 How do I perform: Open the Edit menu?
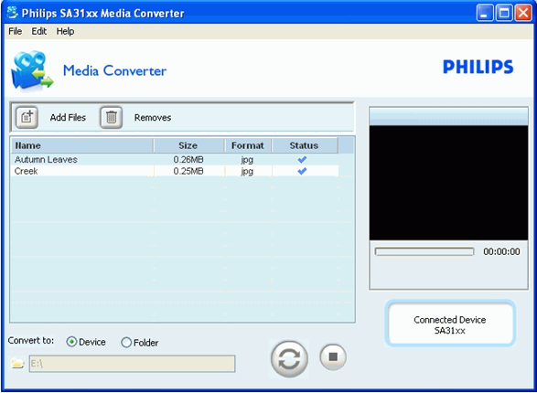pos(39,31)
